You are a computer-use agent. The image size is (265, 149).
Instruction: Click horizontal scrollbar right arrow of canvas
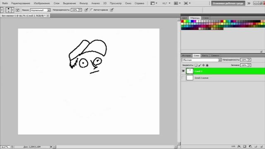176,147
